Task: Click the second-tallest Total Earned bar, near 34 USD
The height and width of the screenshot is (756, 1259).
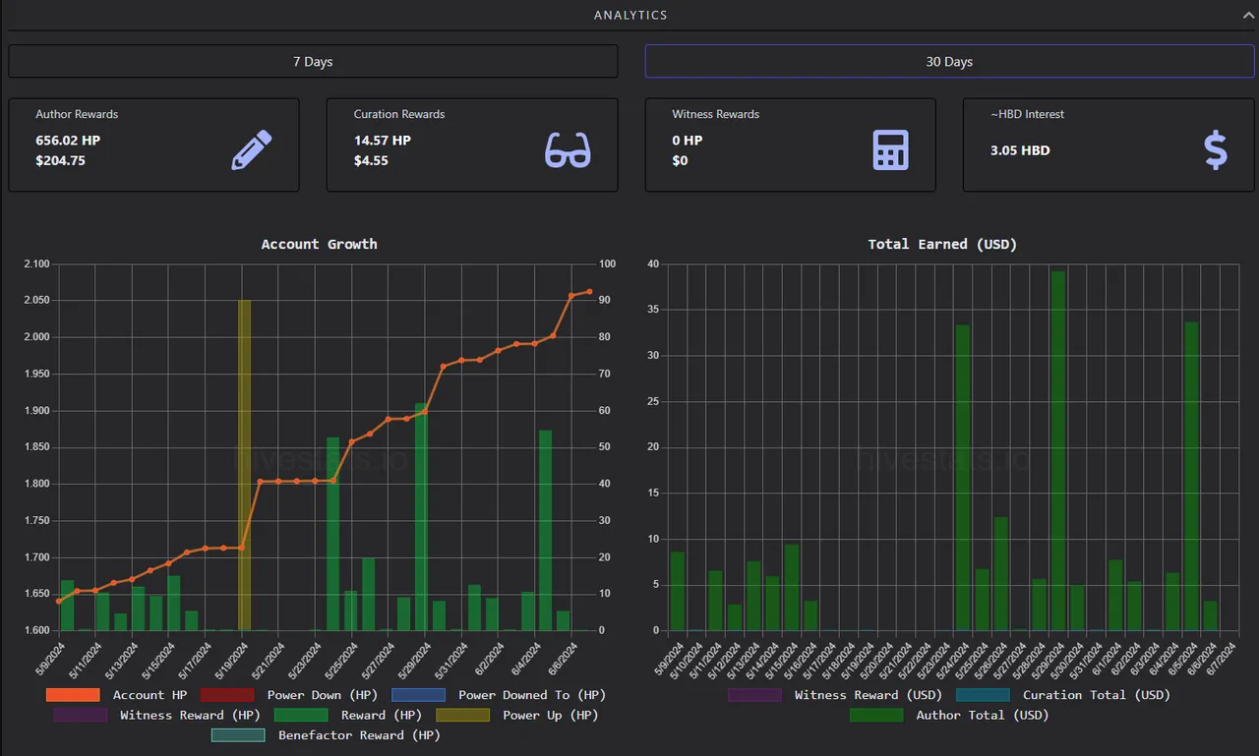Action: [1191, 476]
